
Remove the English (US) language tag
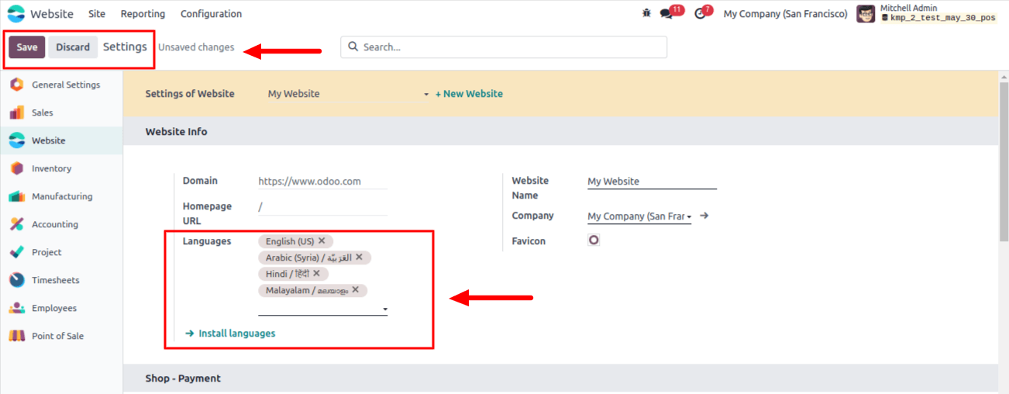click(322, 241)
